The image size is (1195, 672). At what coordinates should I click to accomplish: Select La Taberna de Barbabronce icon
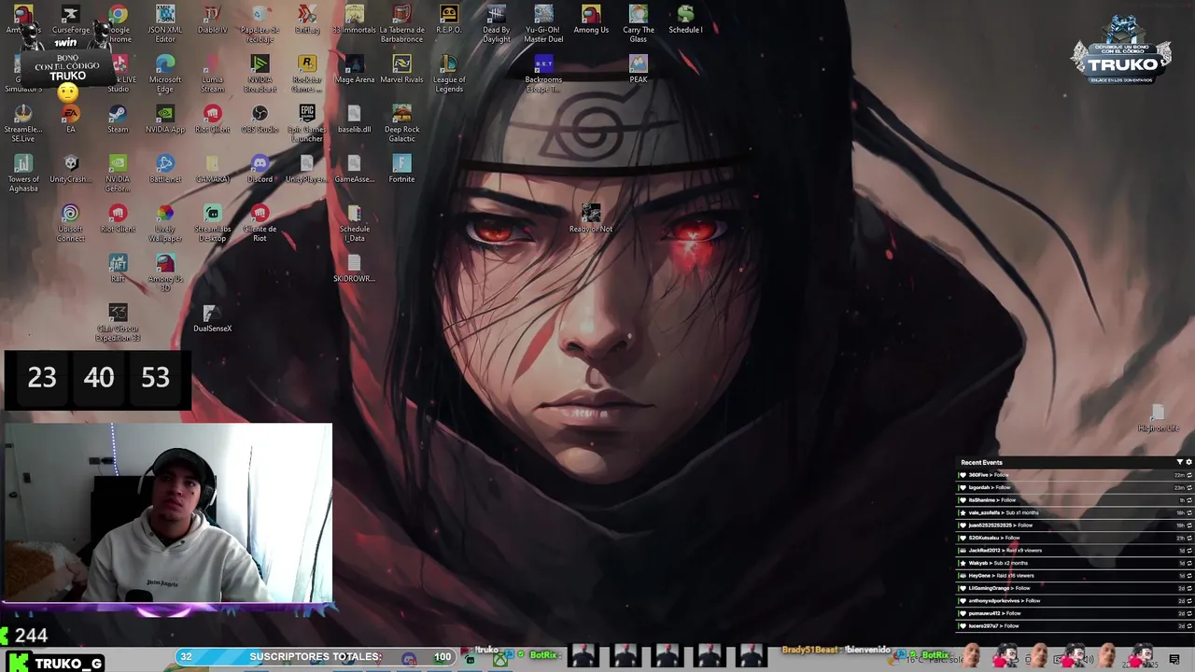(402, 23)
